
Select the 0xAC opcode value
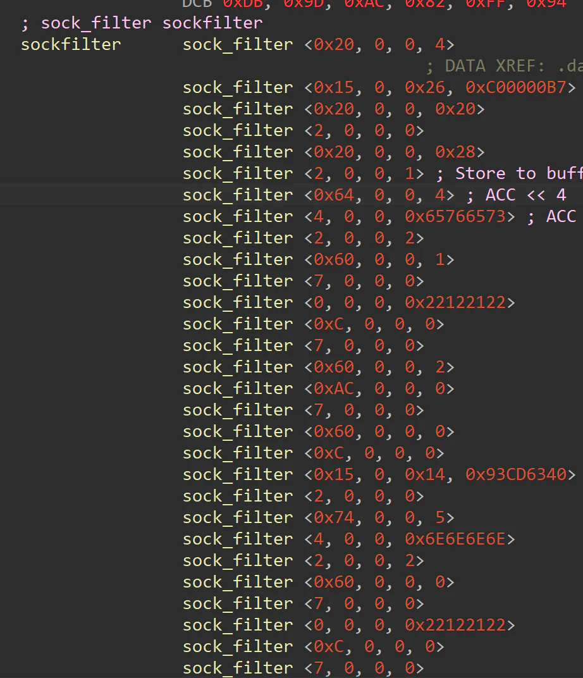(x=334, y=388)
